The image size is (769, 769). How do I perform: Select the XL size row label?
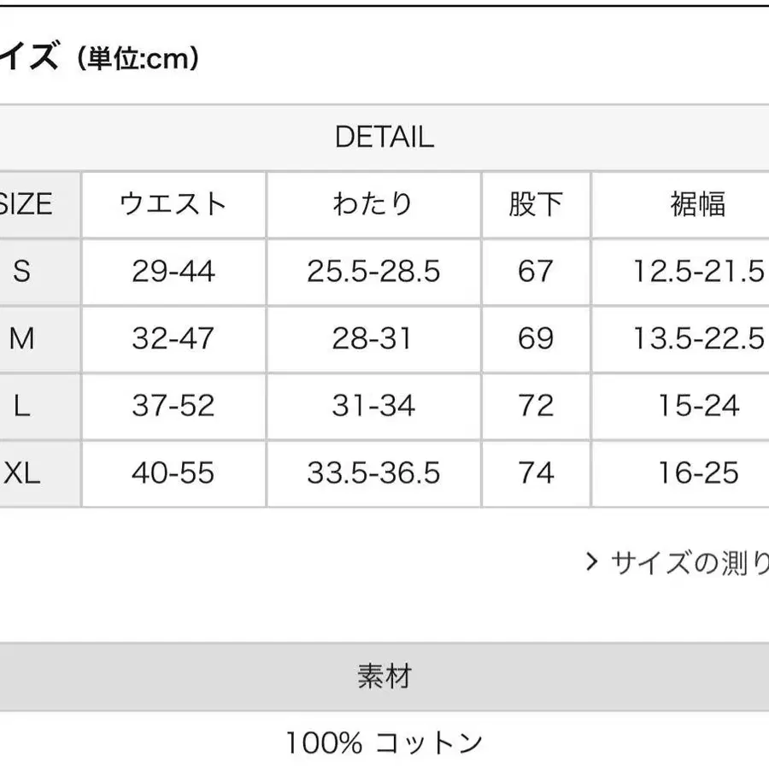(x=22, y=473)
